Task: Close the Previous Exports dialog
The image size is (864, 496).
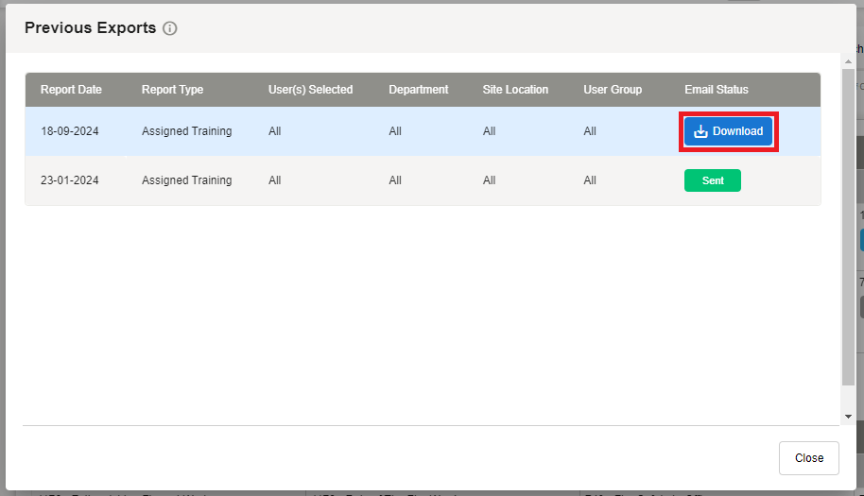Action: pos(808,457)
